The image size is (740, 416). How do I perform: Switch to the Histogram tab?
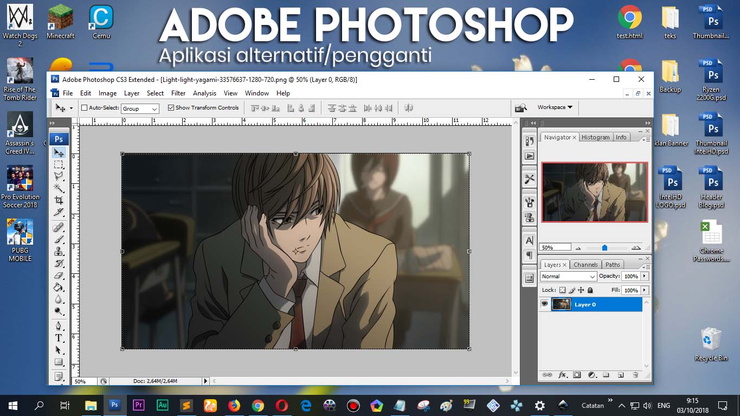coord(595,137)
